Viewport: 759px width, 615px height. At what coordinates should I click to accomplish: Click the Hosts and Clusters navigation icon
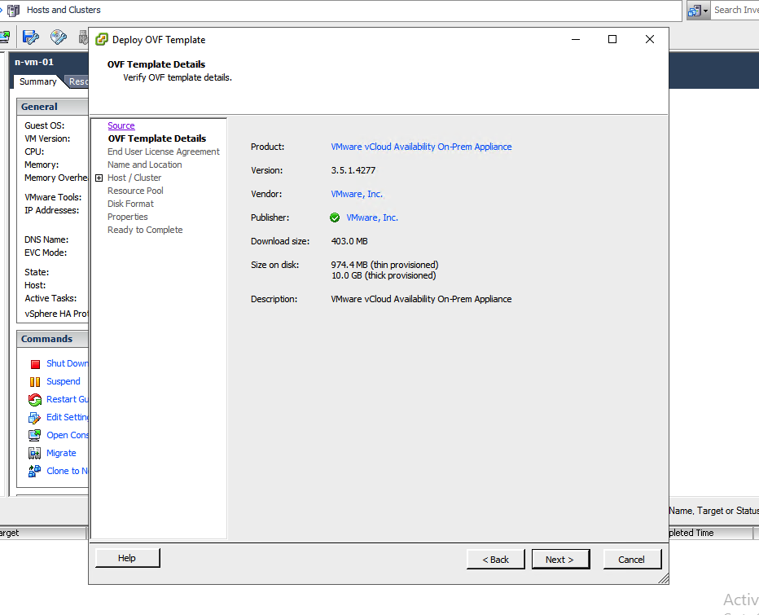point(14,10)
